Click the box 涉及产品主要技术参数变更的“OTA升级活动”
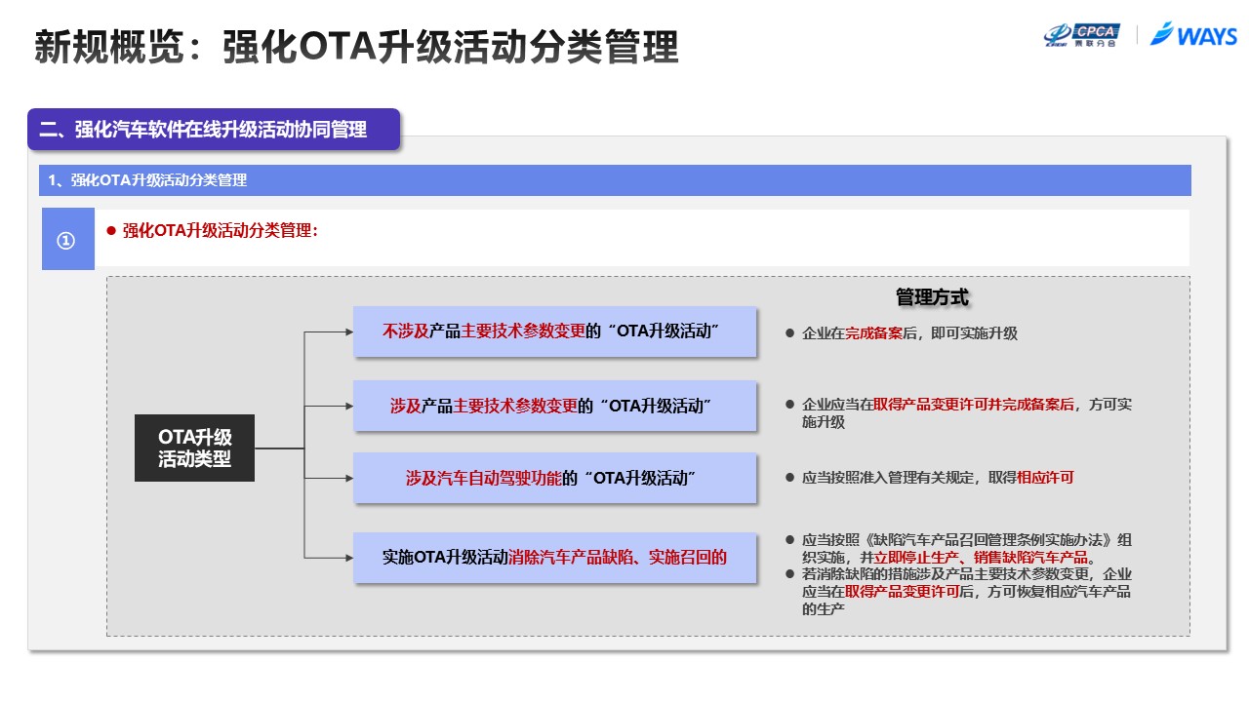 pyautogui.click(x=554, y=406)
